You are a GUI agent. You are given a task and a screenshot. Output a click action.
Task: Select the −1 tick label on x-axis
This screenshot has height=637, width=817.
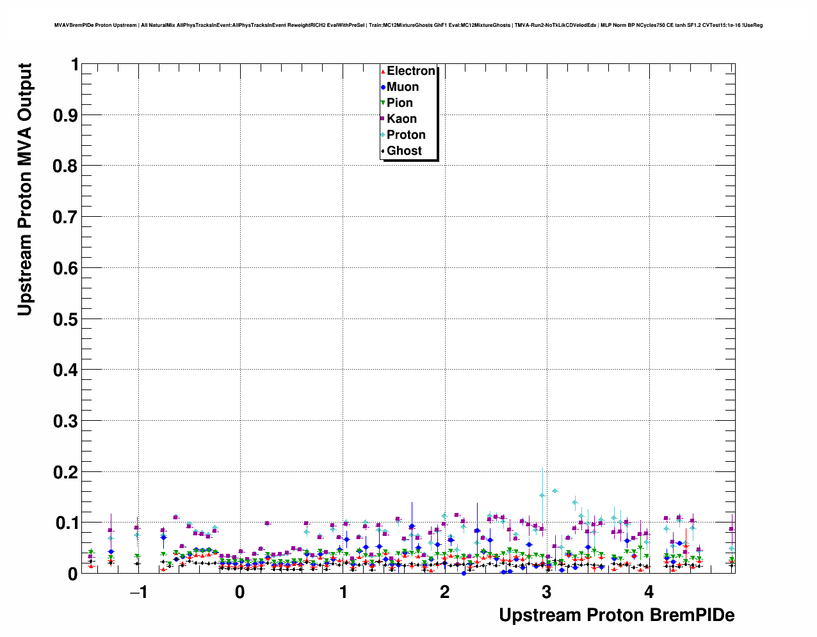tap(138, 592)
